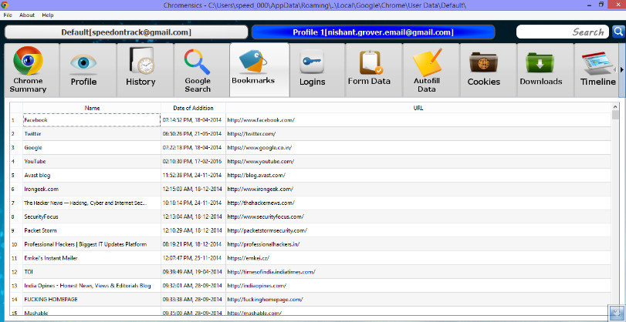Open the Help menu

click(x=48, y=15)
